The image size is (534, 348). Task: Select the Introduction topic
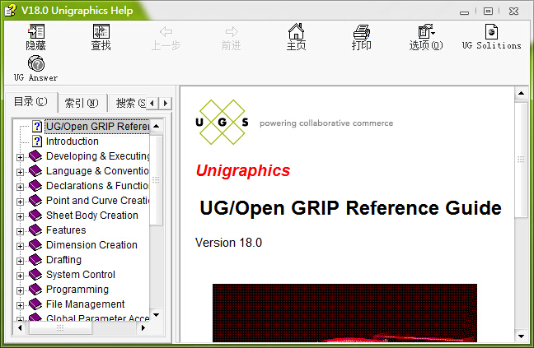click(x=73, y=141)
